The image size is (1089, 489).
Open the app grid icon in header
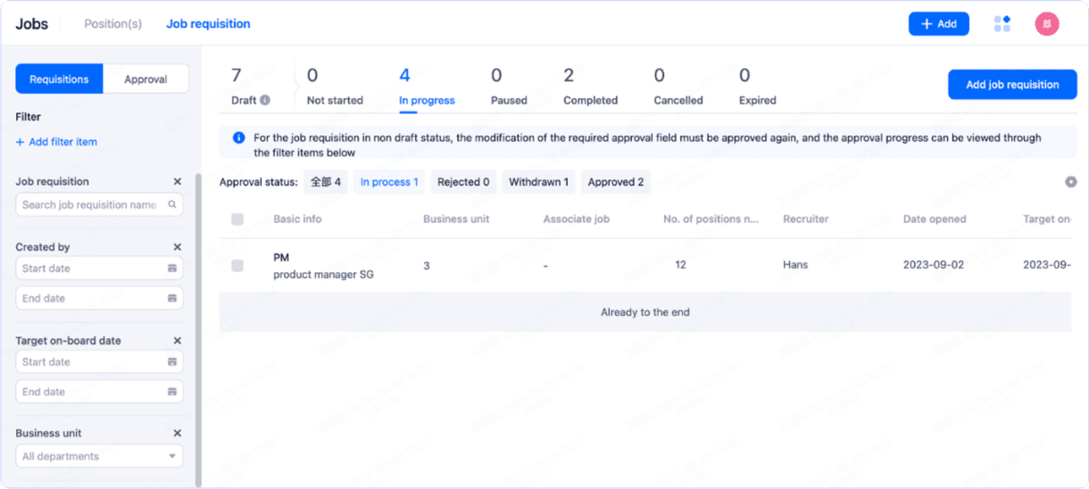tap(1002, 24)
